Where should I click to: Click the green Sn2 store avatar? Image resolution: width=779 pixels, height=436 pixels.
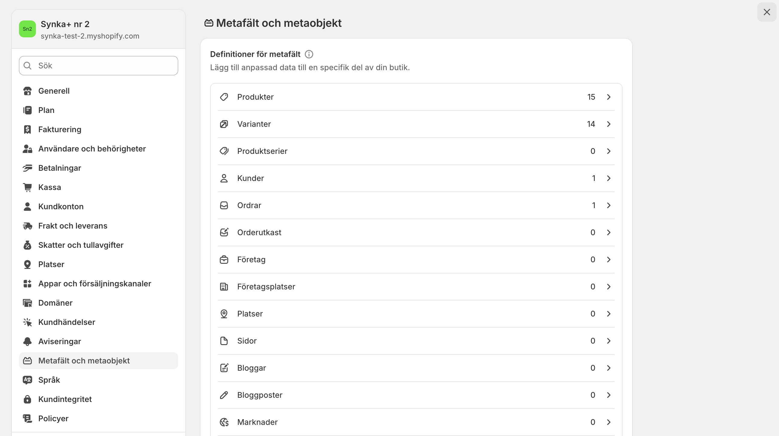tap(27, 29)
